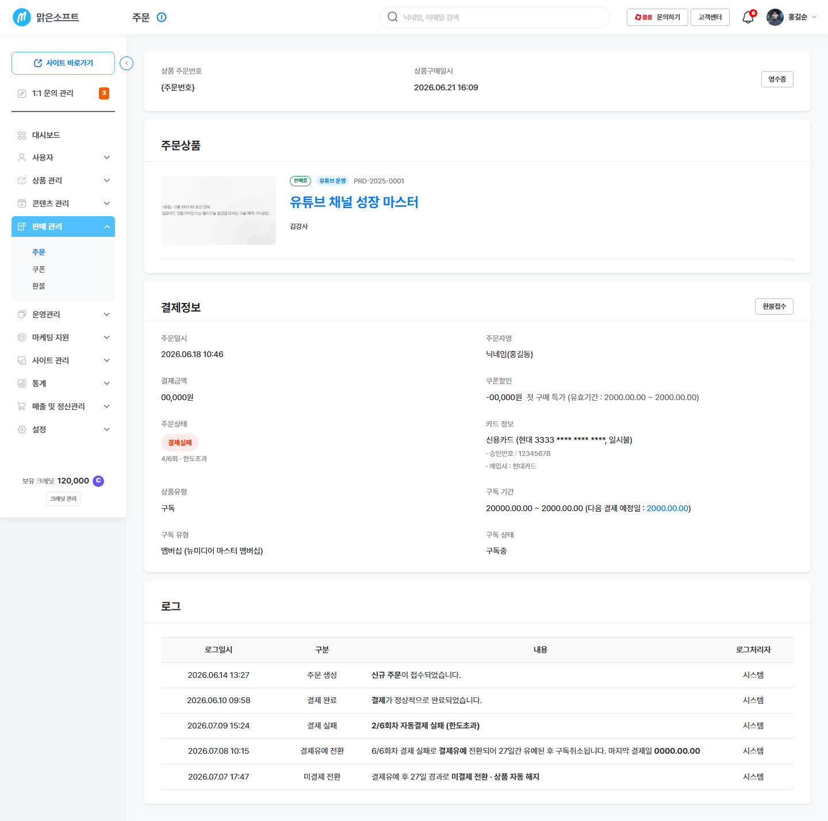828x821 pixels.
Task: Click the 문의하기 button
Action: [657, 17]
